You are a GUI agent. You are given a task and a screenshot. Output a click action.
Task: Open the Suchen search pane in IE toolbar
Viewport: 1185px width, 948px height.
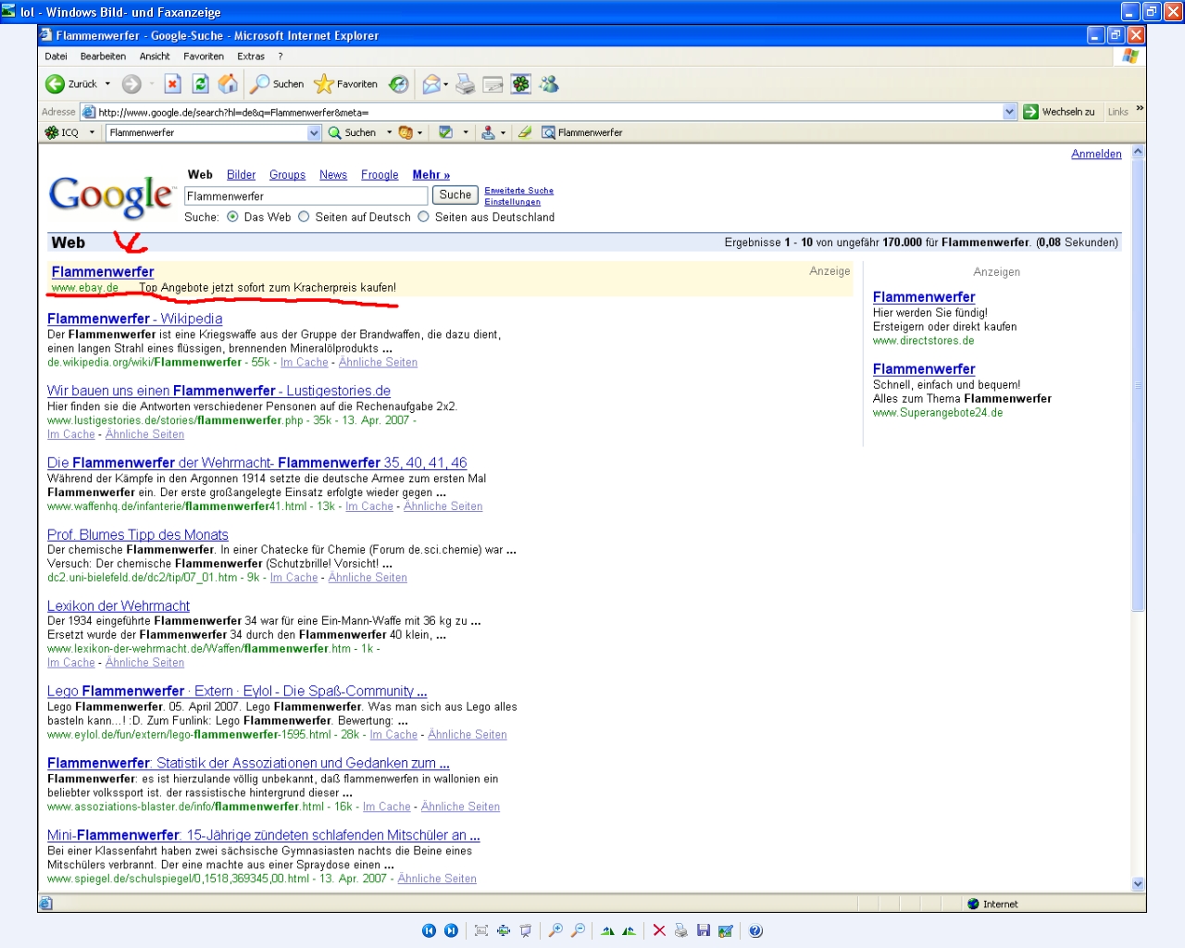click(278, 84)
